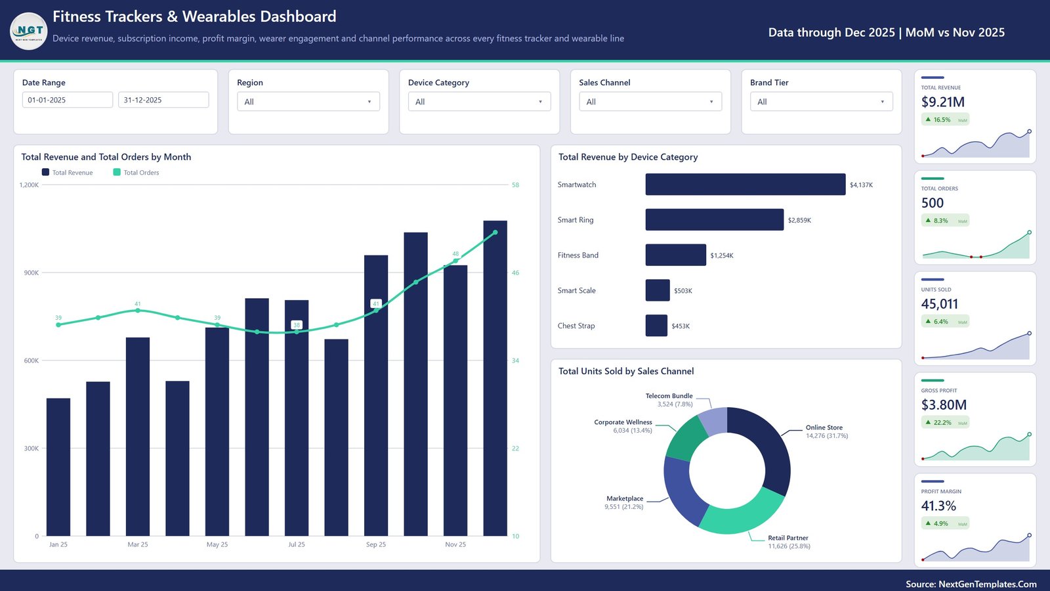Open the Brand Tier dropdown

click(821, 102)
